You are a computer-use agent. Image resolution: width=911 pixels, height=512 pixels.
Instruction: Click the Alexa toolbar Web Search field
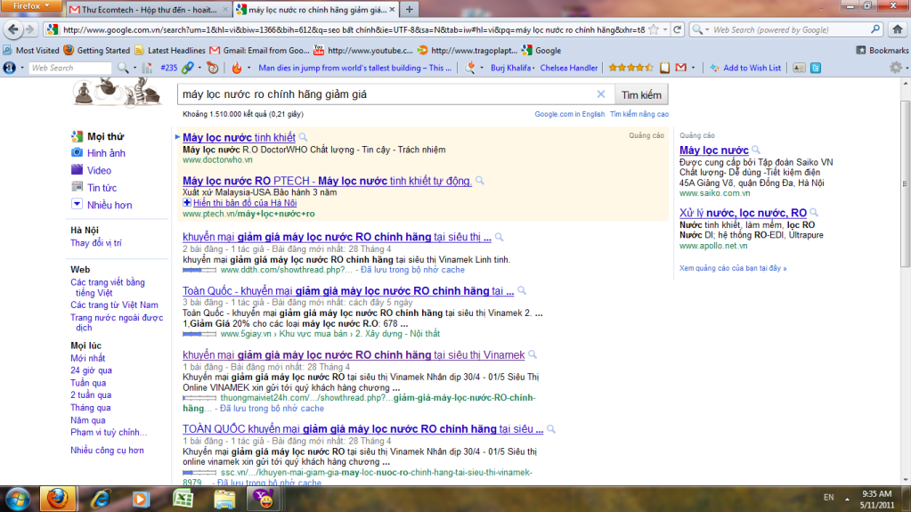[x=69, y=68]
